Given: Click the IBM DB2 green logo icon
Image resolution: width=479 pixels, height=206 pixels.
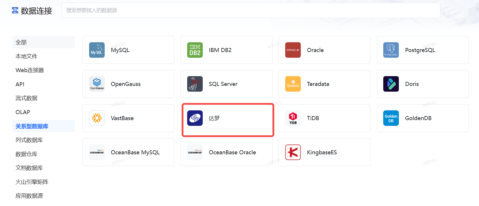Looking at the screenshot, I should [195, 50].
